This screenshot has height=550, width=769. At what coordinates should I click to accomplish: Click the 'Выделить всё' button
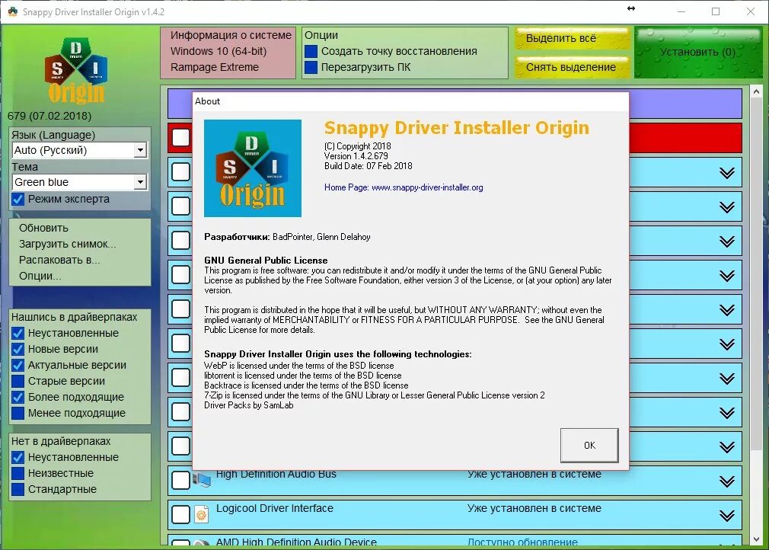pos(573,38)
